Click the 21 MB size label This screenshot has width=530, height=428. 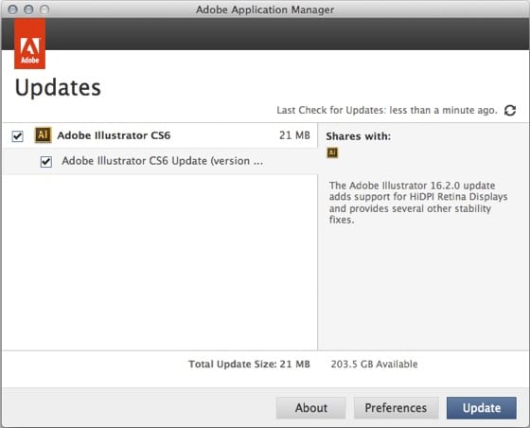pos(294,135)
